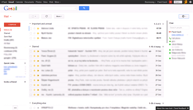The height and width of the screenshot is (110, 193).
Task: Select the 06:48 email checkbox
Action: click(31, 33)
